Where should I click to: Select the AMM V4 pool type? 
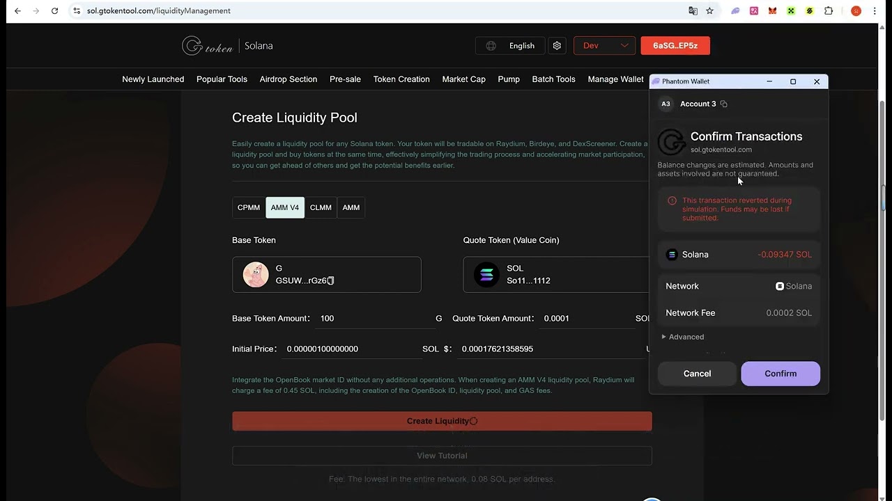tap(285, 207)
